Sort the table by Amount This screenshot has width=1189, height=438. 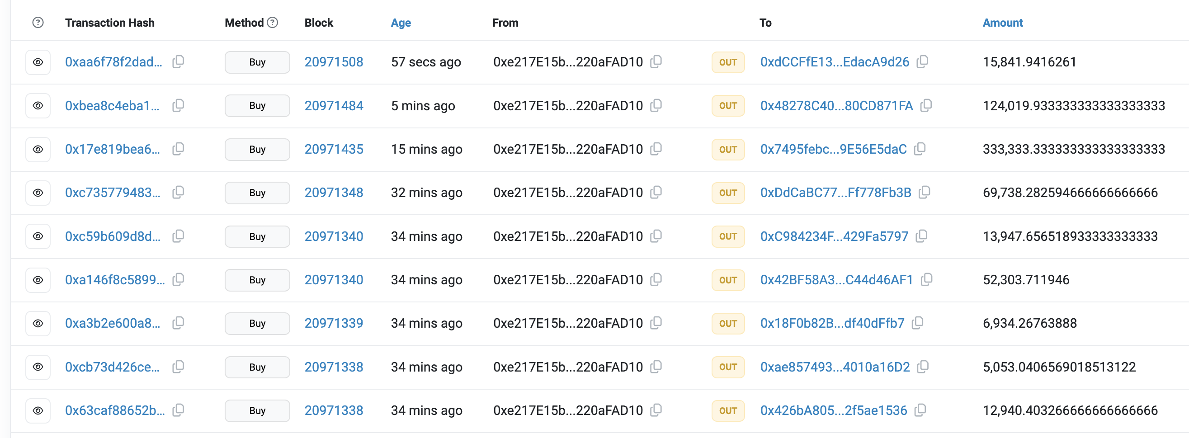1003,22
